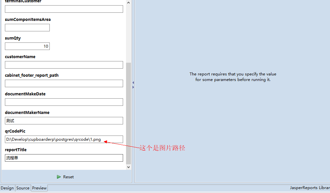Click the cabinet_footer_report_path label

32,75
